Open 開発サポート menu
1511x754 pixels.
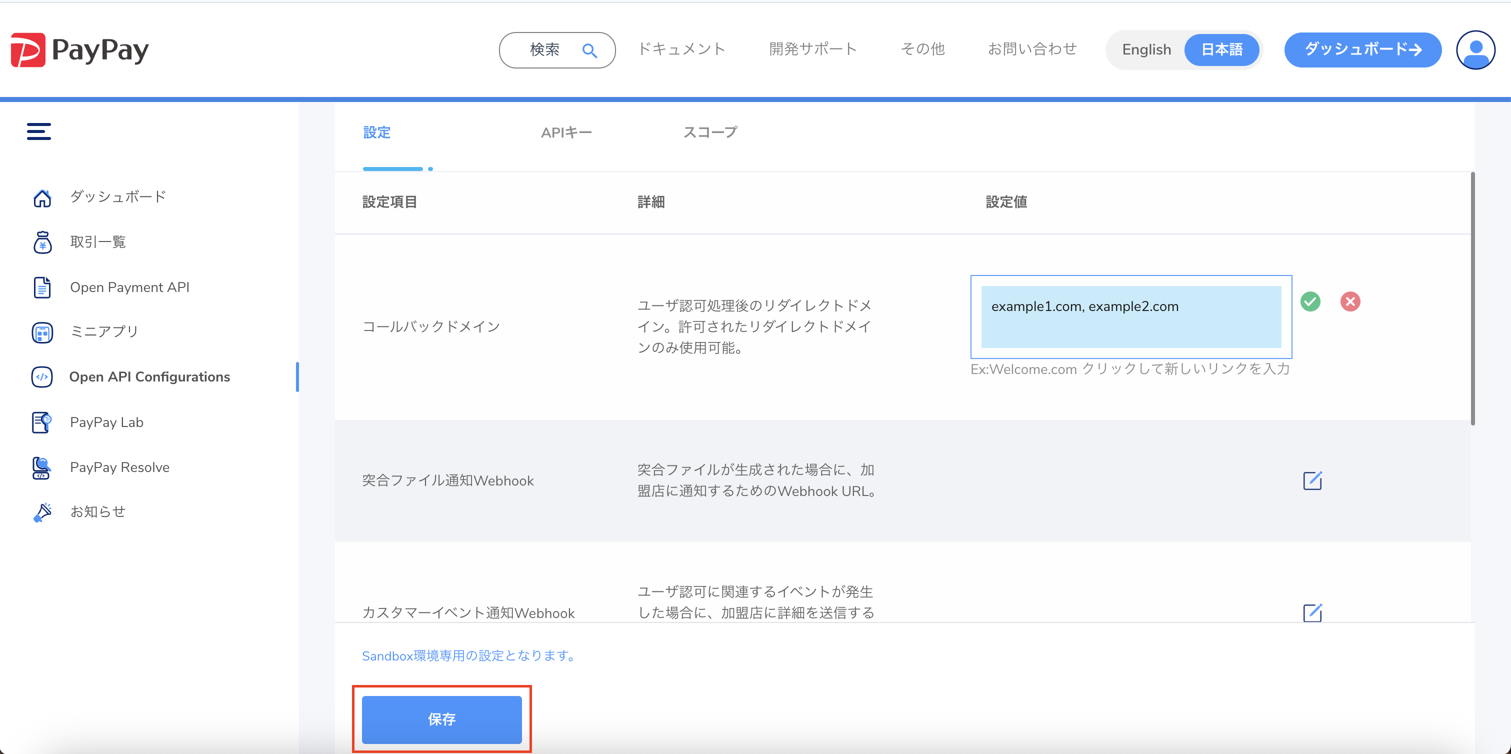[813, 49]
